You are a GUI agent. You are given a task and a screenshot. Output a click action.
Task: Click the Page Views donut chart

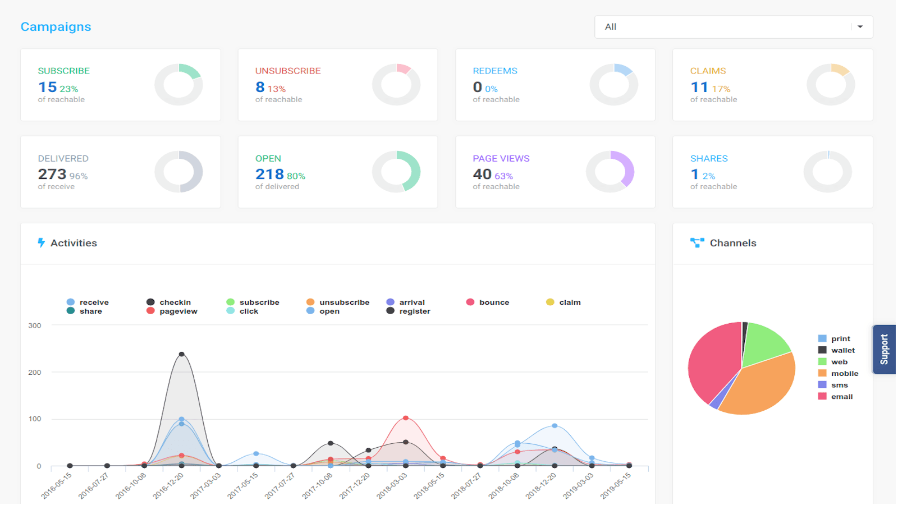click(x=610, y=172)
